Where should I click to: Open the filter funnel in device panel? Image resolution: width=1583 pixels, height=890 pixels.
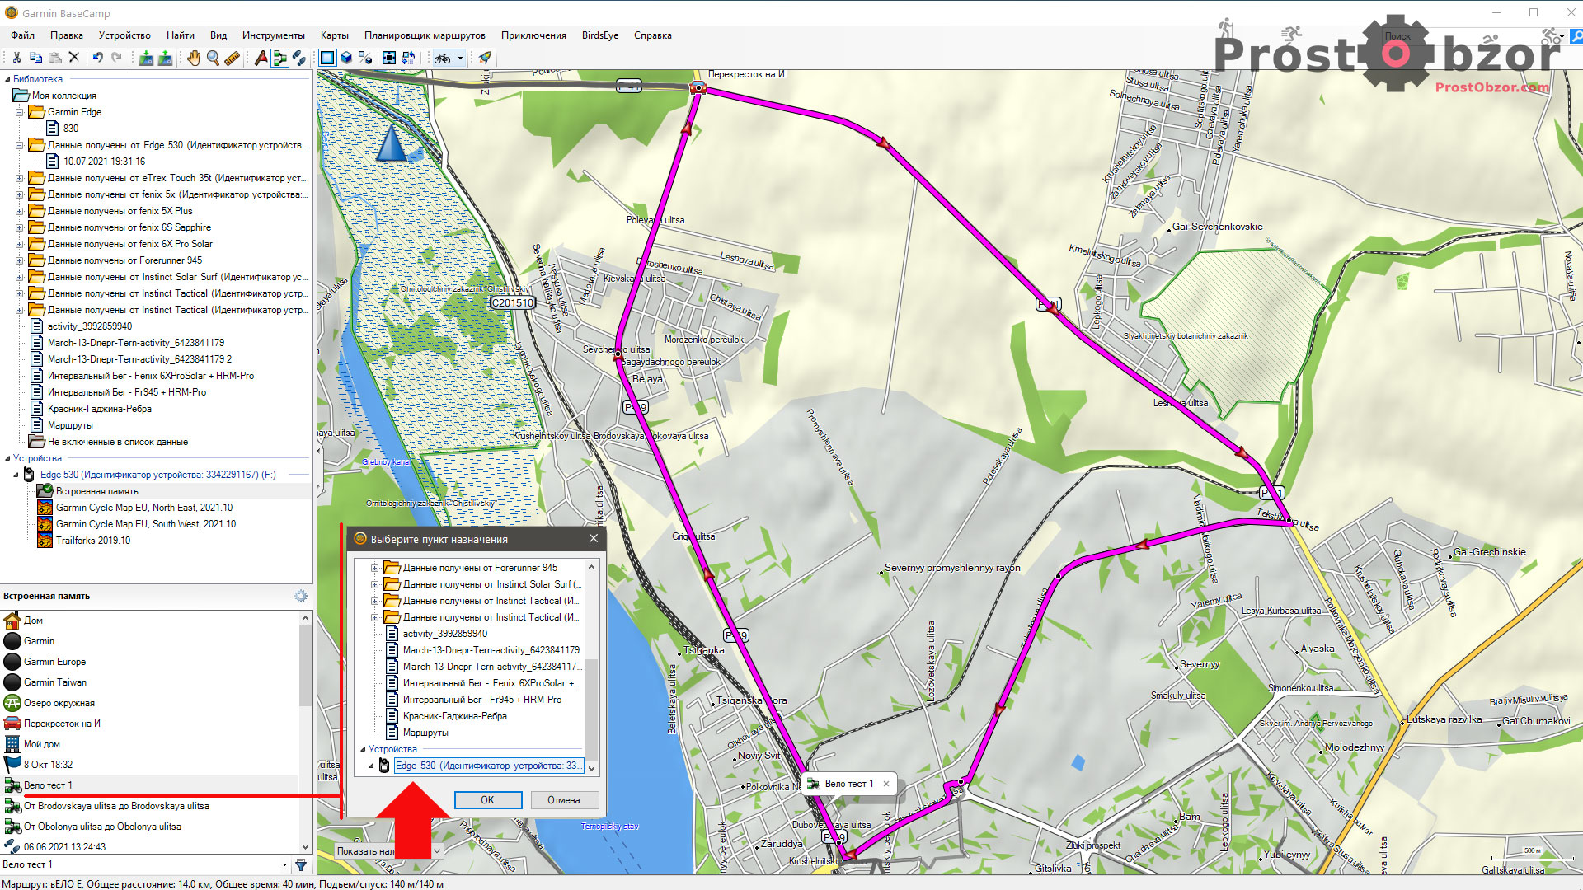[301, 865]
